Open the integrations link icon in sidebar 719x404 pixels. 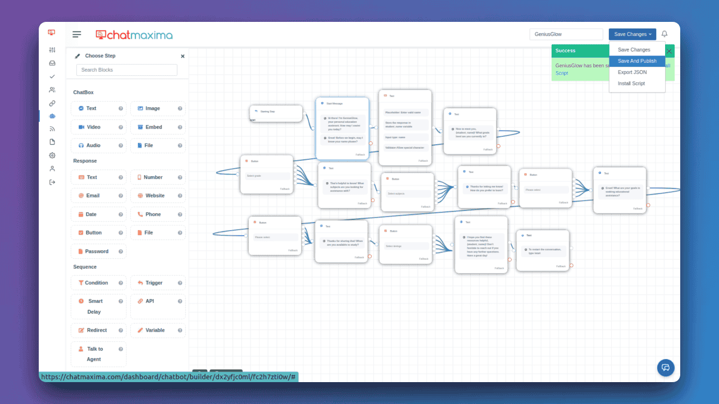(52, 103)
